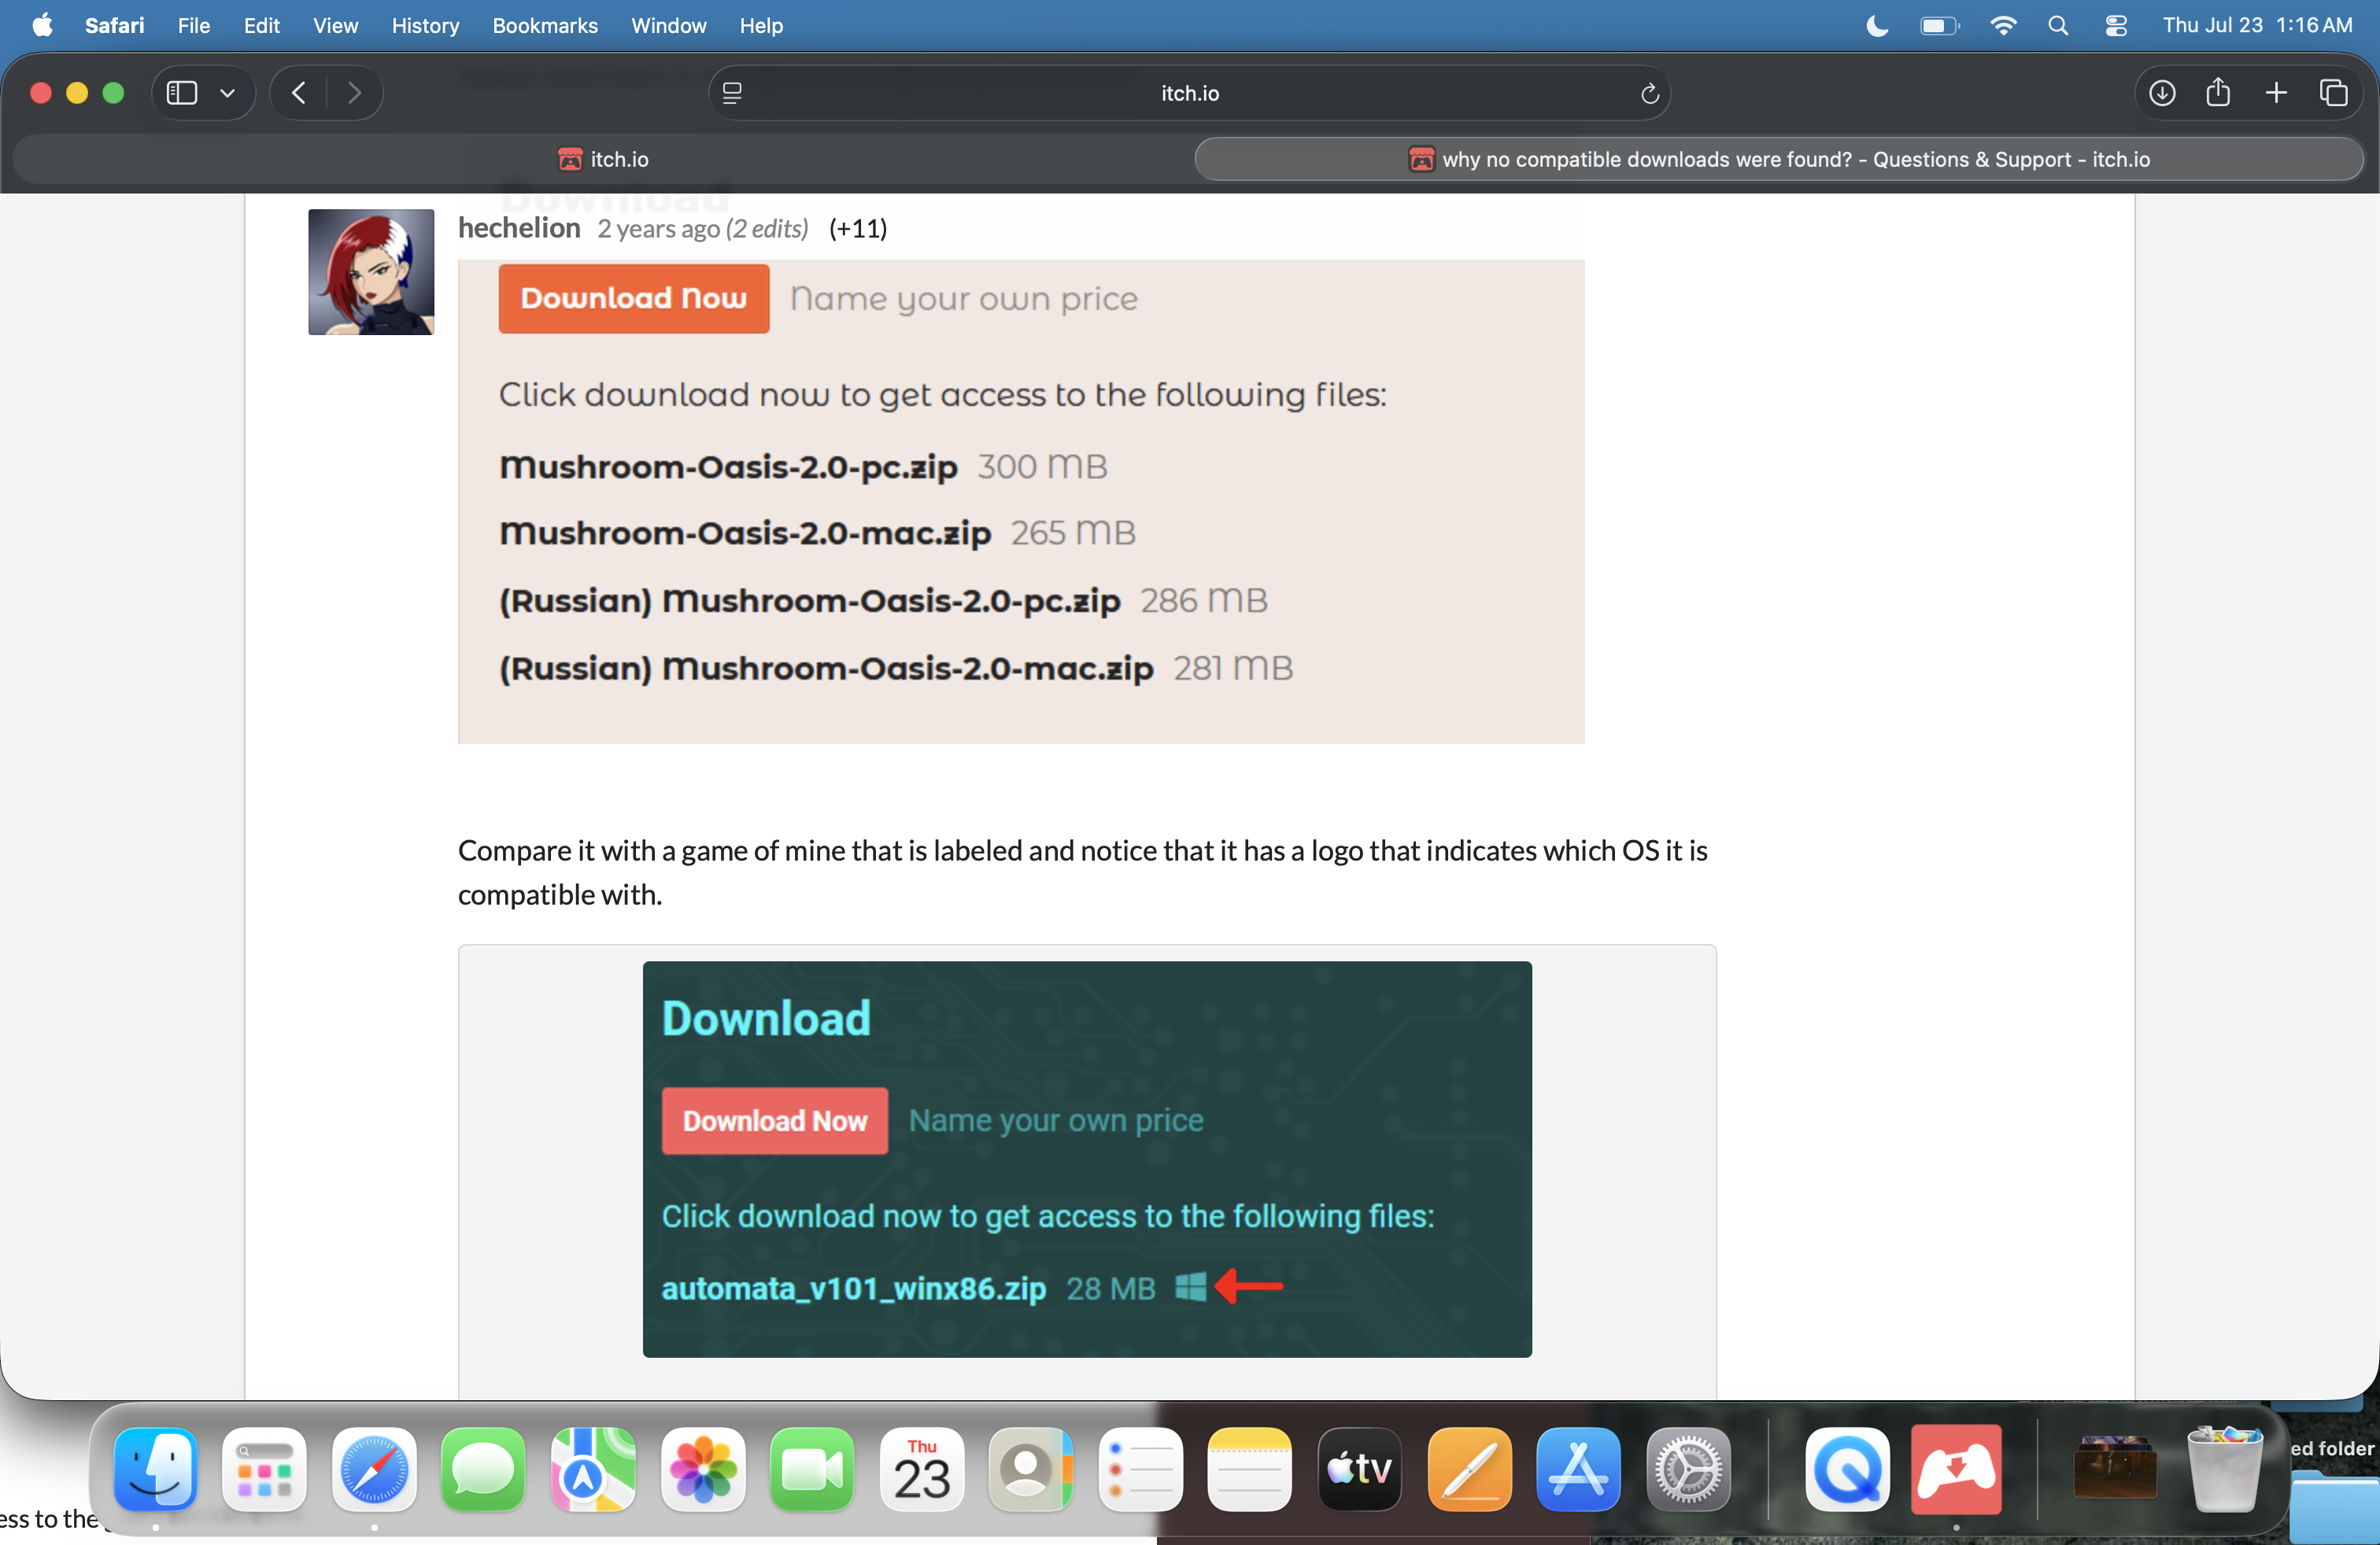Check the battery status icon

1940,25
